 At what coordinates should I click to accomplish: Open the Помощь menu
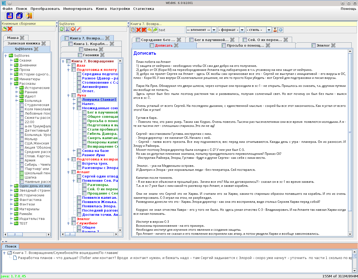348,9
